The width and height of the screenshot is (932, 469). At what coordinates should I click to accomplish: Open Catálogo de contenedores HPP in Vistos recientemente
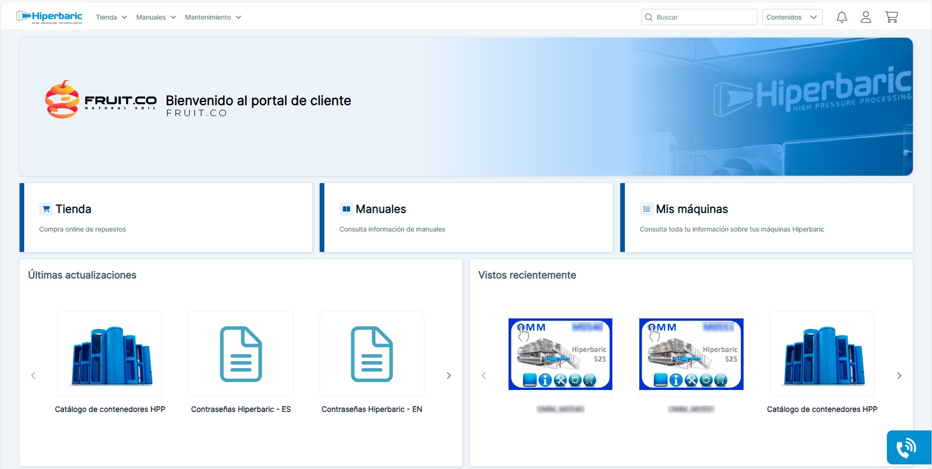tap(822, 354)
